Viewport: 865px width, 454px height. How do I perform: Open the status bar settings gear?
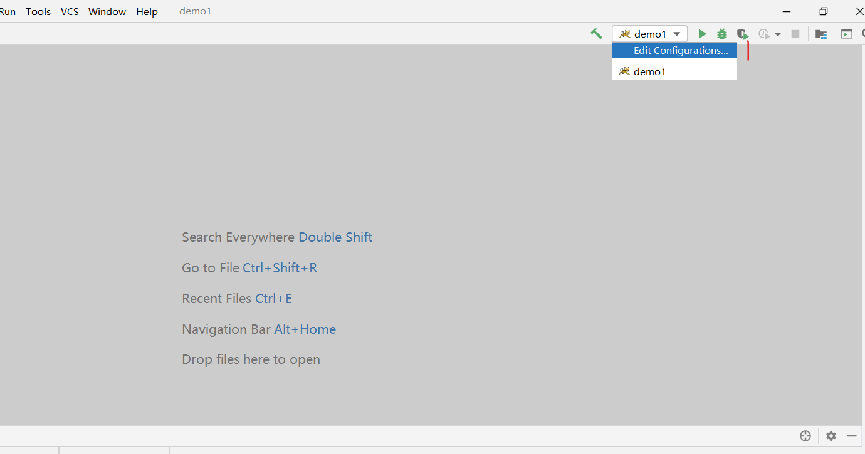click(x=831, y=435)
